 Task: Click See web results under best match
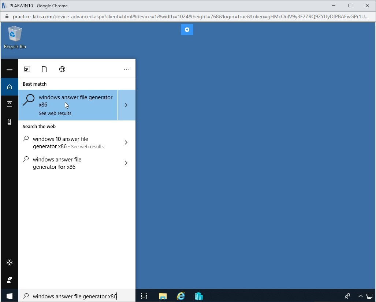coord(55,113)
